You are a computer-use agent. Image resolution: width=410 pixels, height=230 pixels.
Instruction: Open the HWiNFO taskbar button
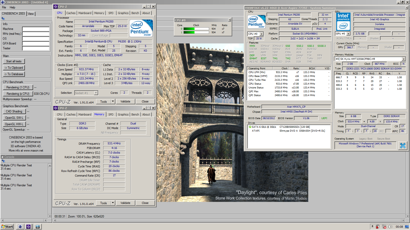point(38,226)
